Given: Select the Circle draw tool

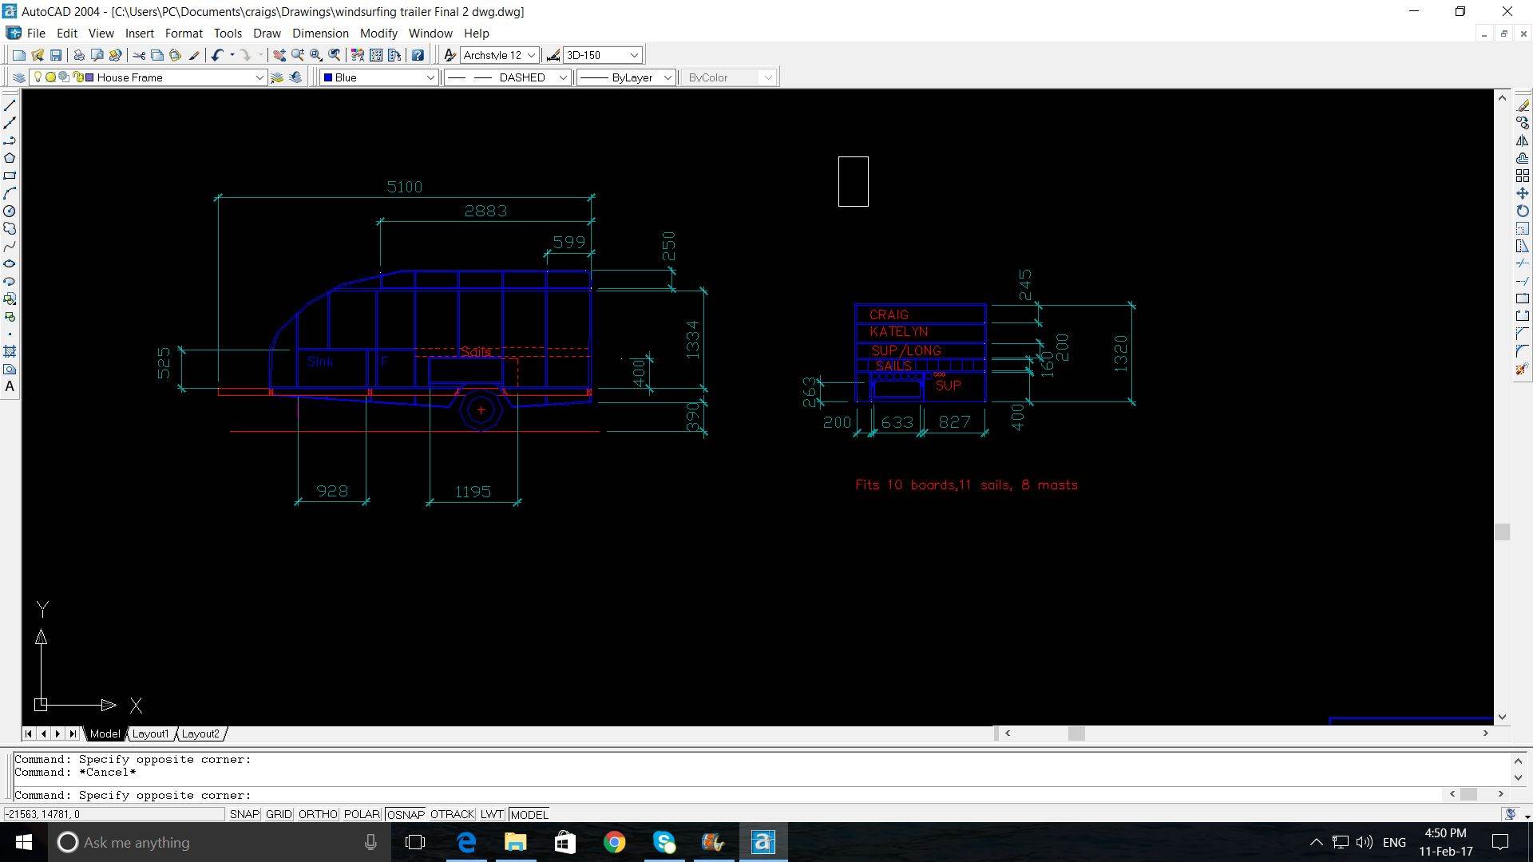Looking at the screenshot, I should point(10,212).
